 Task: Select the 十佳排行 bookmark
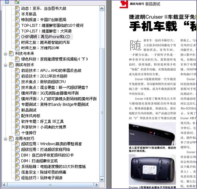click(x=29, y=133)
